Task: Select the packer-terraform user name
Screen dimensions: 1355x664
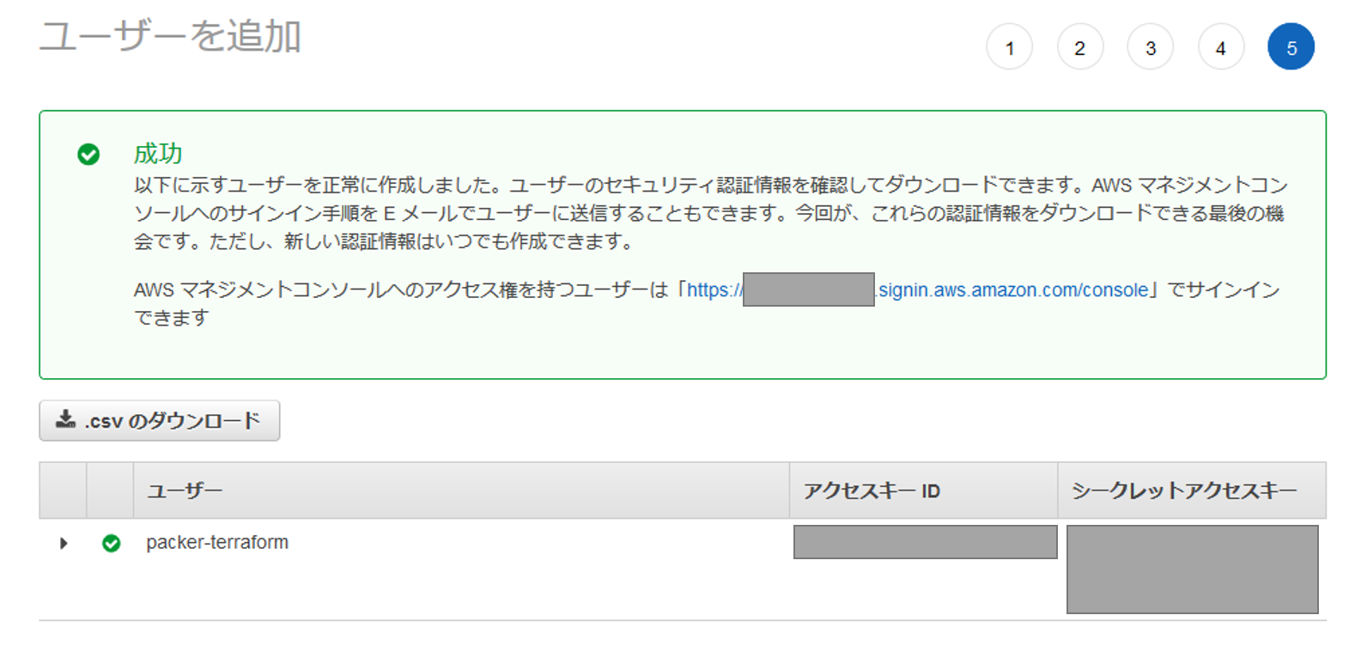Action: pos(217,543)
